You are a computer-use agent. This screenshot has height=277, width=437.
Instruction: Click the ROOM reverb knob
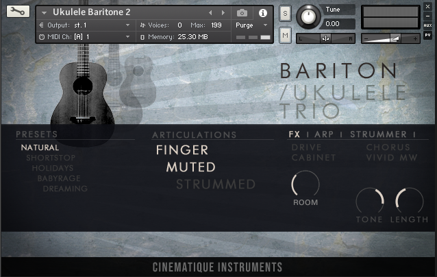point(305,184)
